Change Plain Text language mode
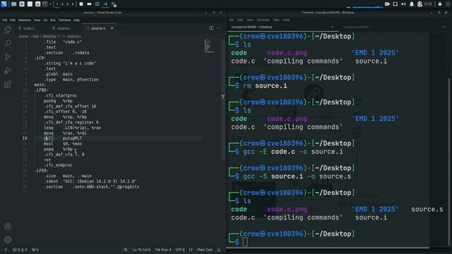Screen dimensions: 452x254 coord(205,250)
